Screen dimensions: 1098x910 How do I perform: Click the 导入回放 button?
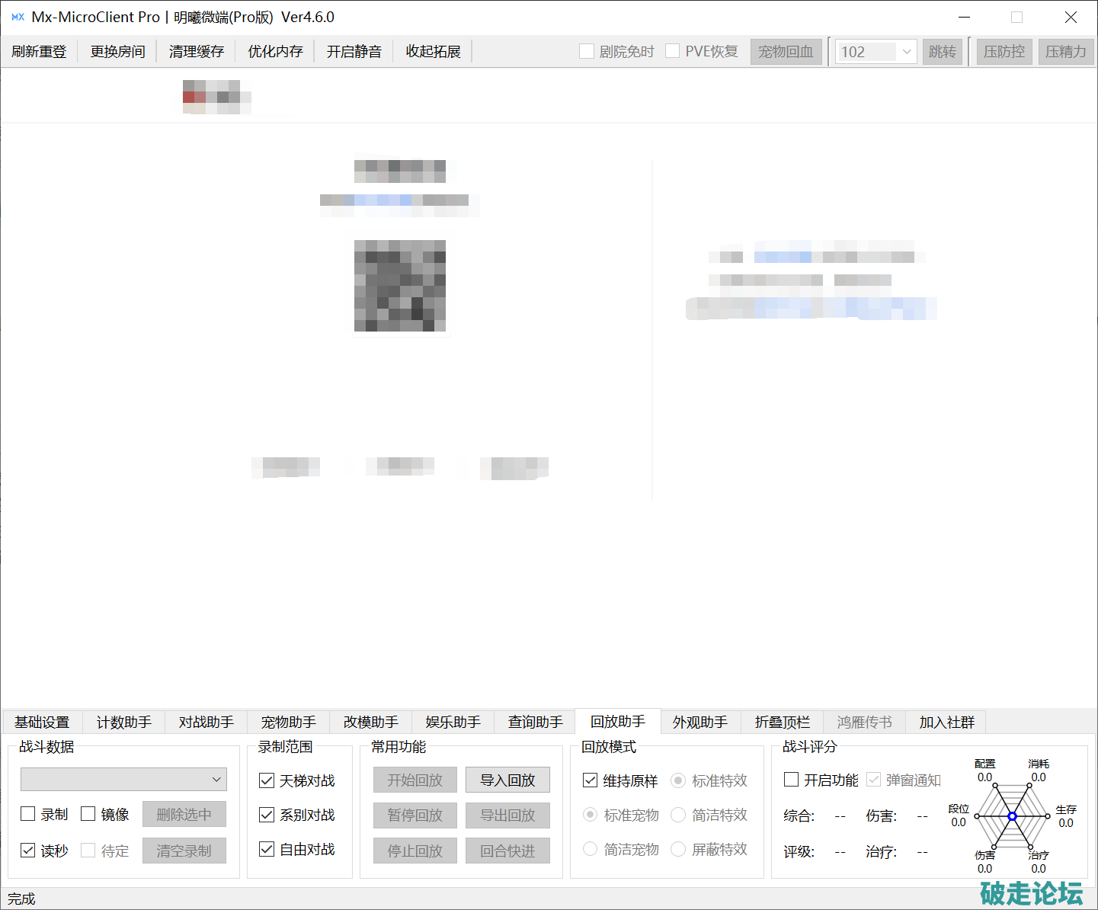point(507,780)
